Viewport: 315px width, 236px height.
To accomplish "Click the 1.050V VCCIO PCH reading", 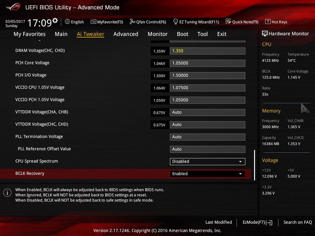I will point(159,100).
